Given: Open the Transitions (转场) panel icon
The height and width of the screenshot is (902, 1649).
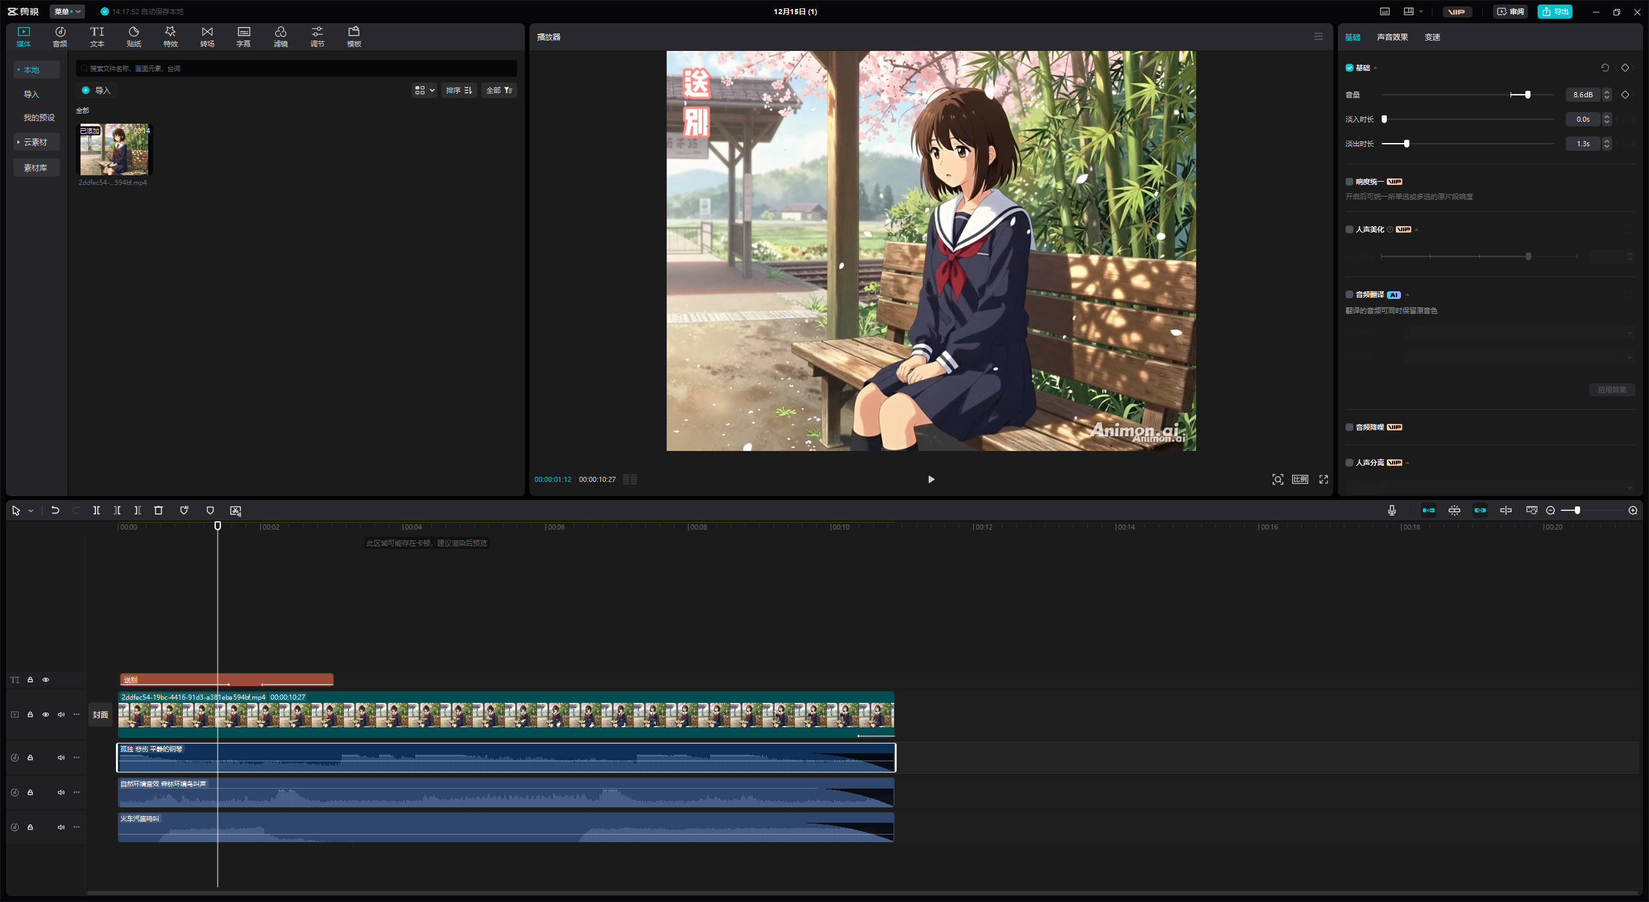Looking at the screenshot, I should coord(207,36).
